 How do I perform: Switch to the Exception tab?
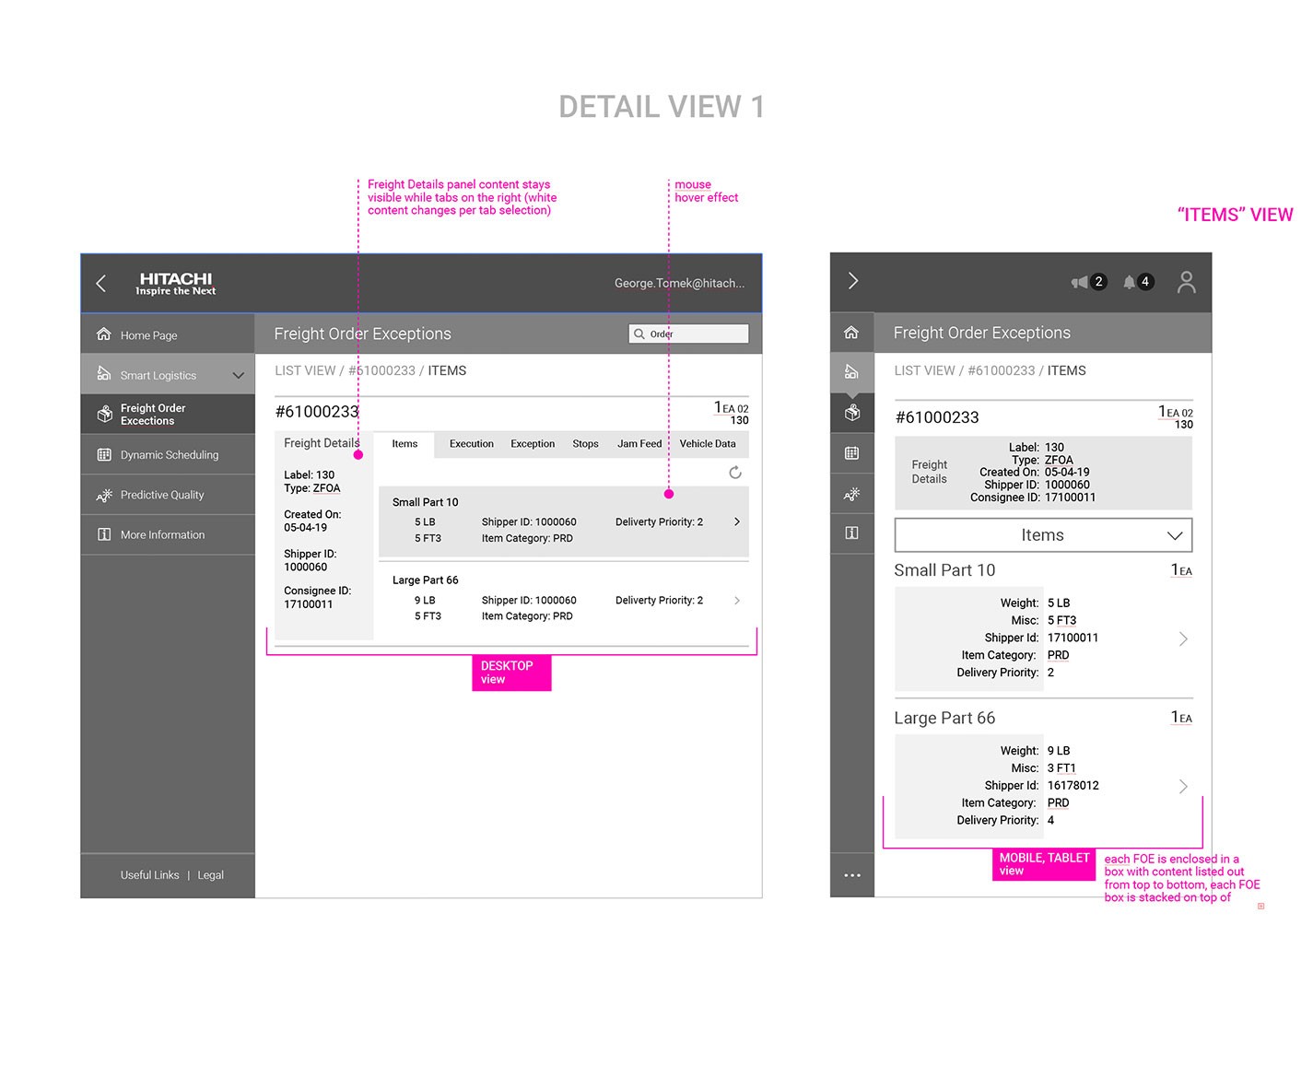coord(533,444)
